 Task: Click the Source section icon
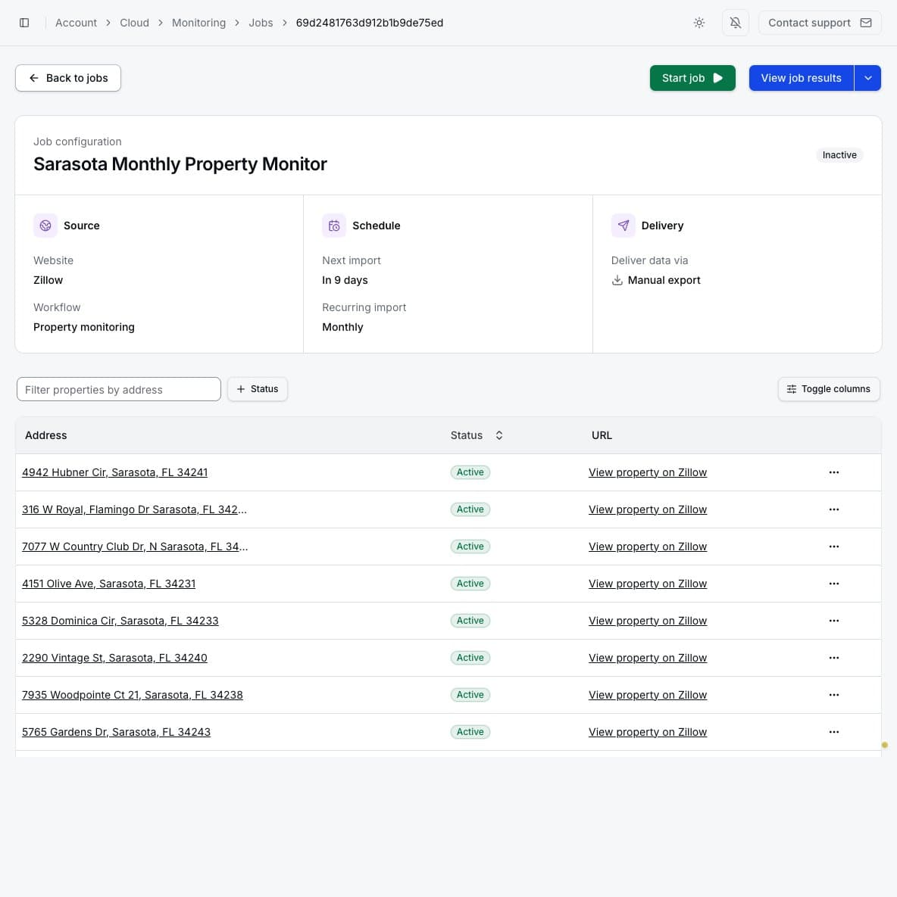coord(45,226)
